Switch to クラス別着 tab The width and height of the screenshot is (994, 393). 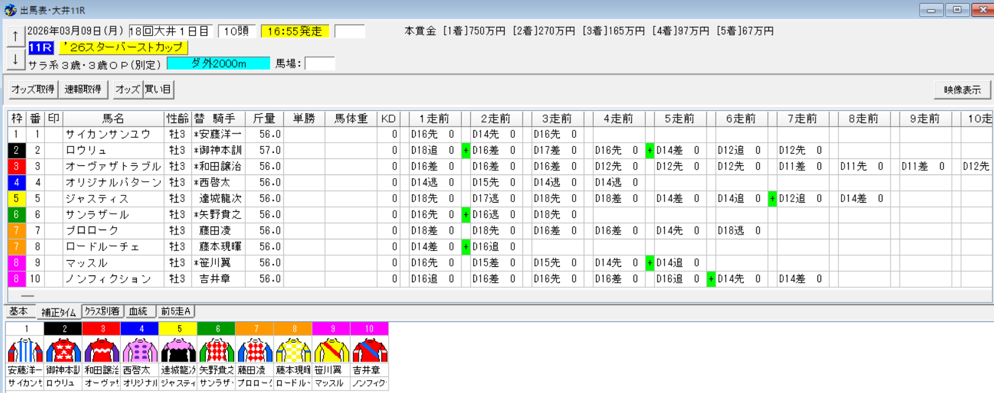click(x=102, y=311)
